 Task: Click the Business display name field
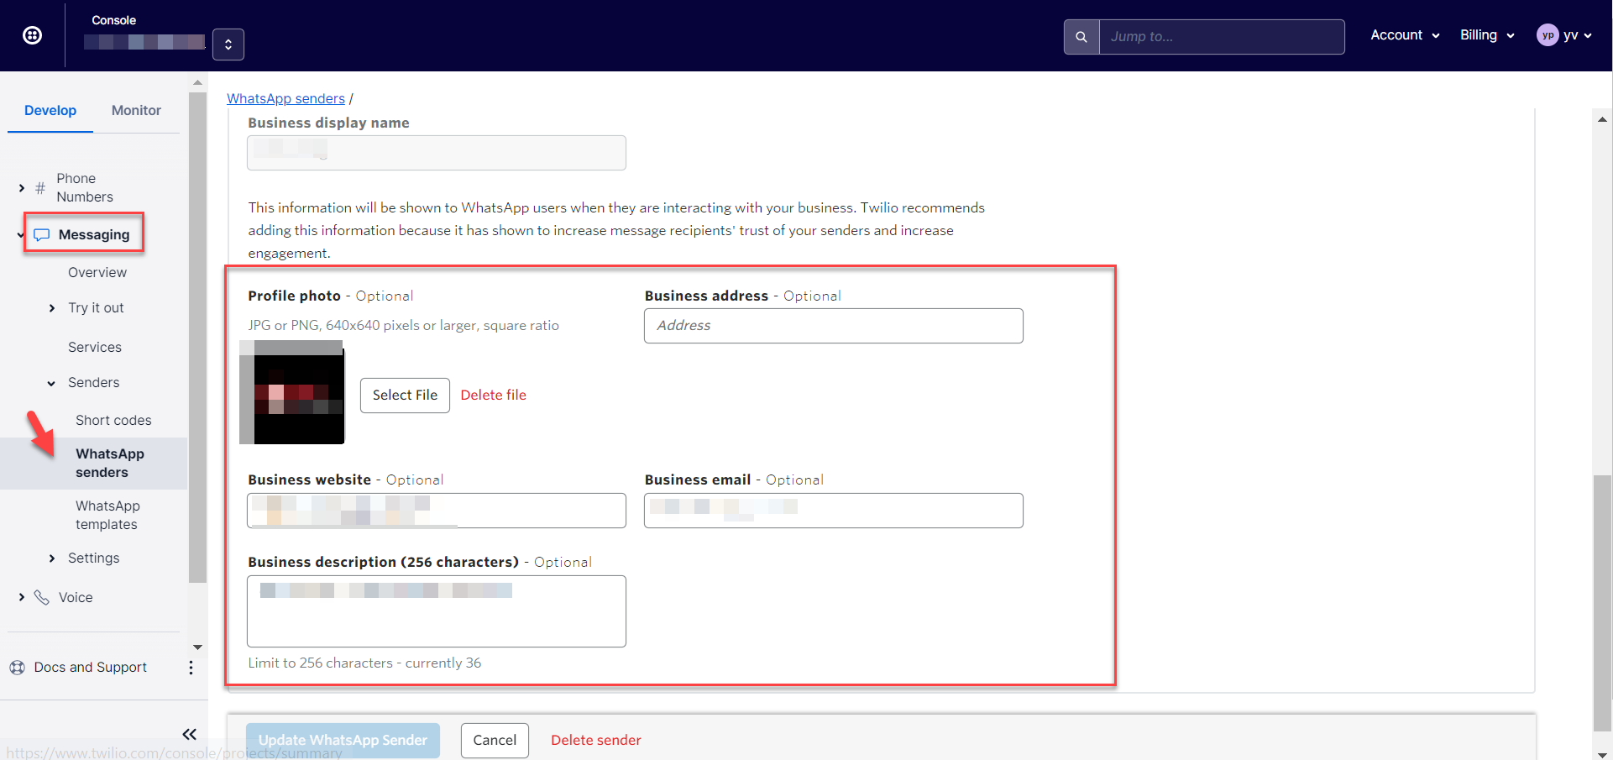(437, 153)
